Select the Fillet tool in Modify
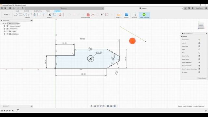The width and height of the screenshot is (208, 117). coord(45,14)
